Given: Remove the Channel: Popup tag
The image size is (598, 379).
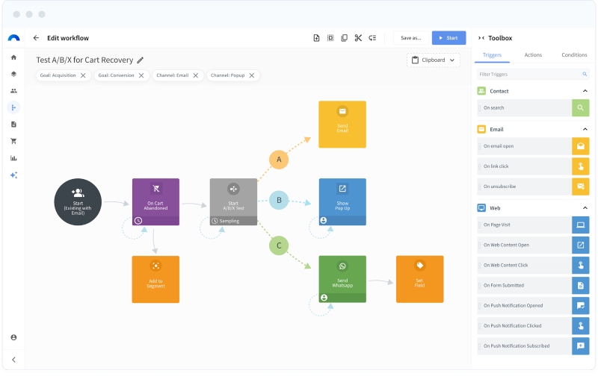Looking at the screenshot, I should [x=252, y=75].
